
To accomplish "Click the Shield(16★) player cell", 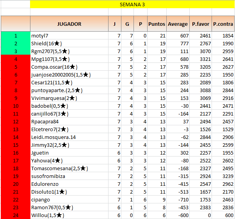I will pos(69,43).
